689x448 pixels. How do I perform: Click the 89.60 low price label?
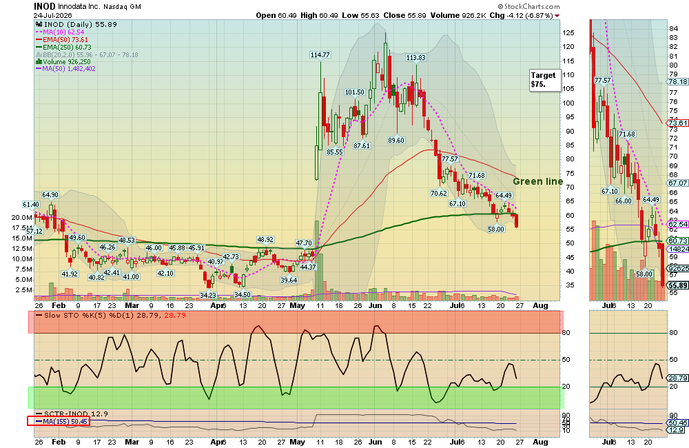coord(396,140)
